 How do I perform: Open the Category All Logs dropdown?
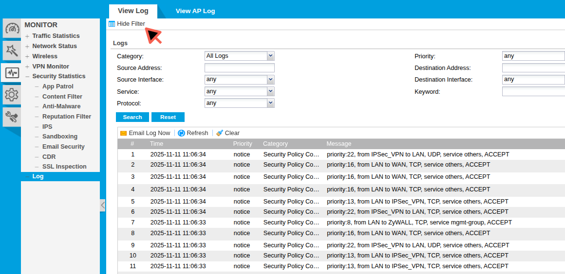pyautogui.click(x=271, y=56)
